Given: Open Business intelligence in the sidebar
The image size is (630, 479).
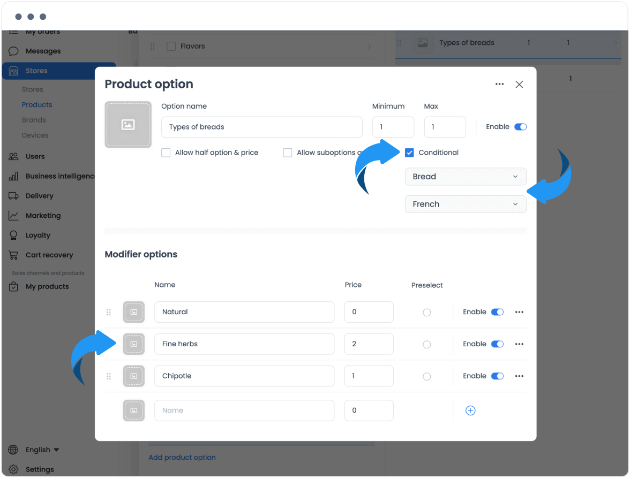Looking at the screenshot, I should pyautogui.click(x=60, y=176).
